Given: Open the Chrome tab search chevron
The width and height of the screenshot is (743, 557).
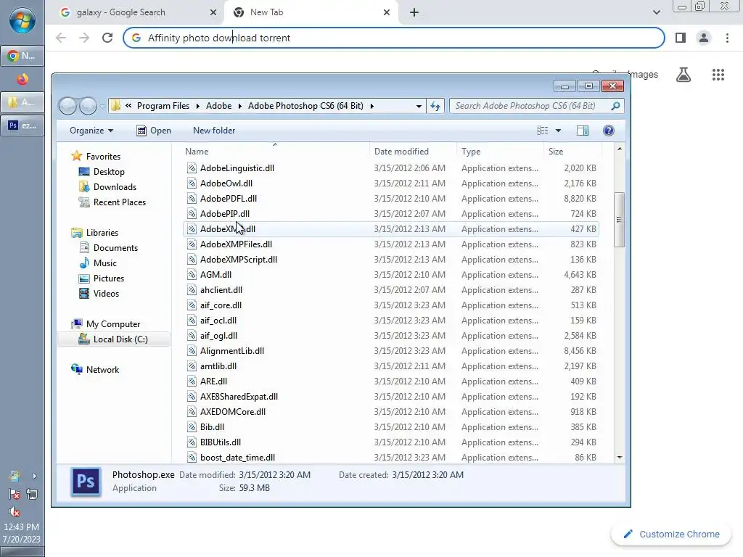Looking at the screenshot, I should click(656, 12).
